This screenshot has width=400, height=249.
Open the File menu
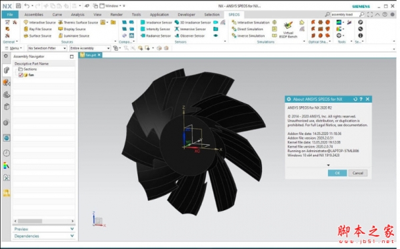(10, 15)
